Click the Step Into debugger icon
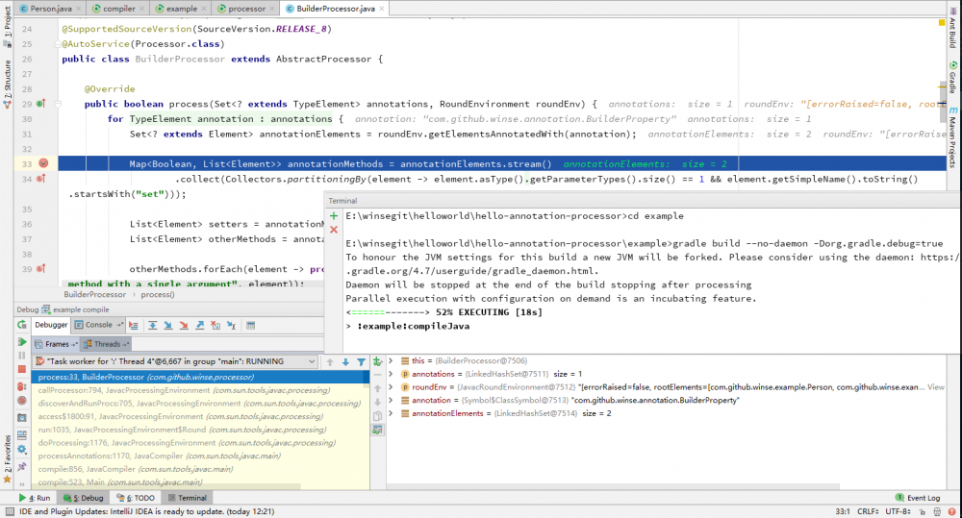Viewport: 962px width, 518px height. (167, 326)
